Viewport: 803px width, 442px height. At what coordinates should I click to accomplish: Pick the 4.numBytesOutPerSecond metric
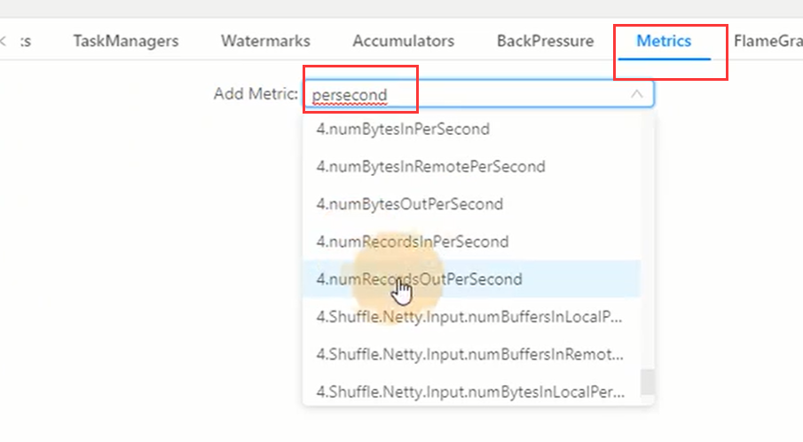[409, 204]
